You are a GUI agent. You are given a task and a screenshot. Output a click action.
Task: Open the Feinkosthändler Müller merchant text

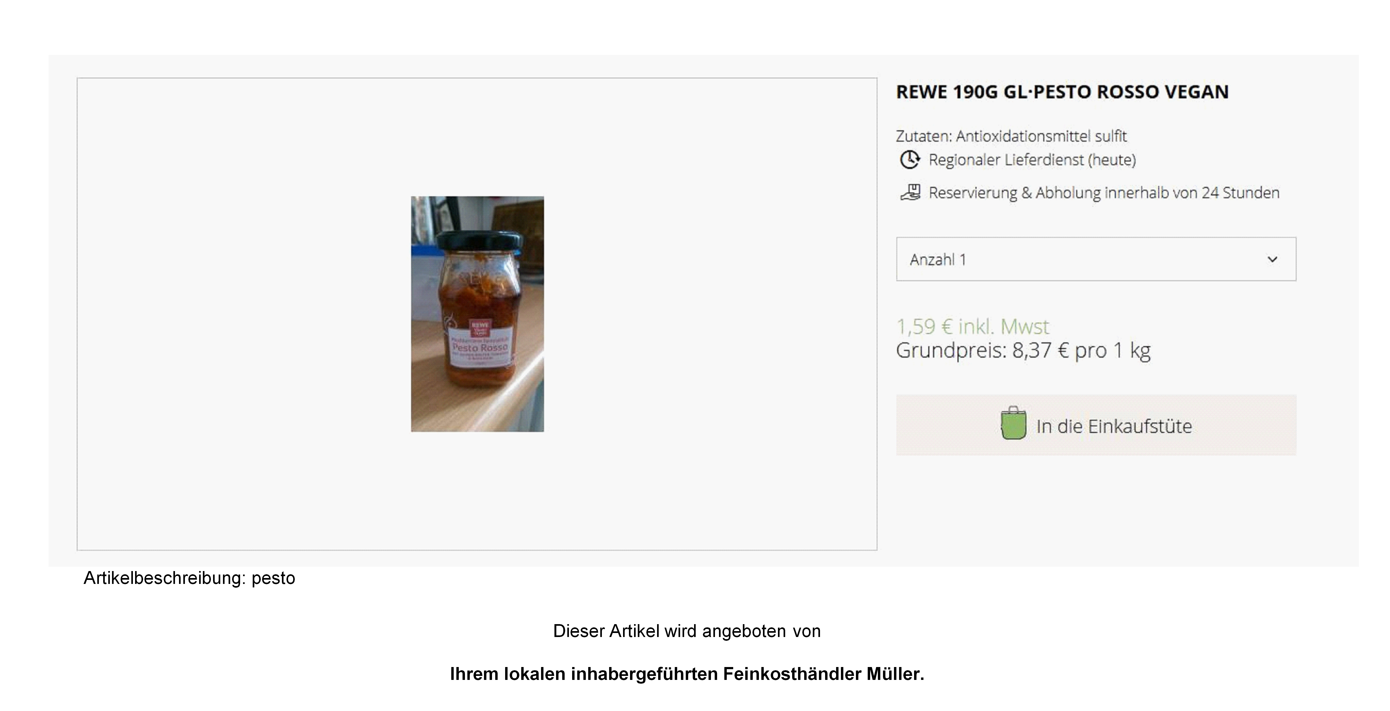pyautogui.click(x=687, y=674)
